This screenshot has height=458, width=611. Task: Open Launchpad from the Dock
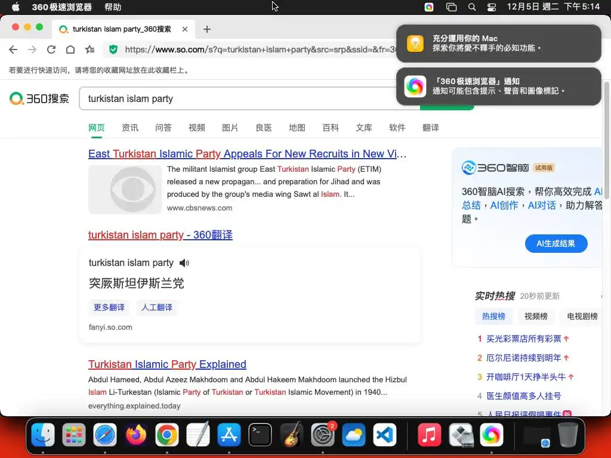coord(73,435)
